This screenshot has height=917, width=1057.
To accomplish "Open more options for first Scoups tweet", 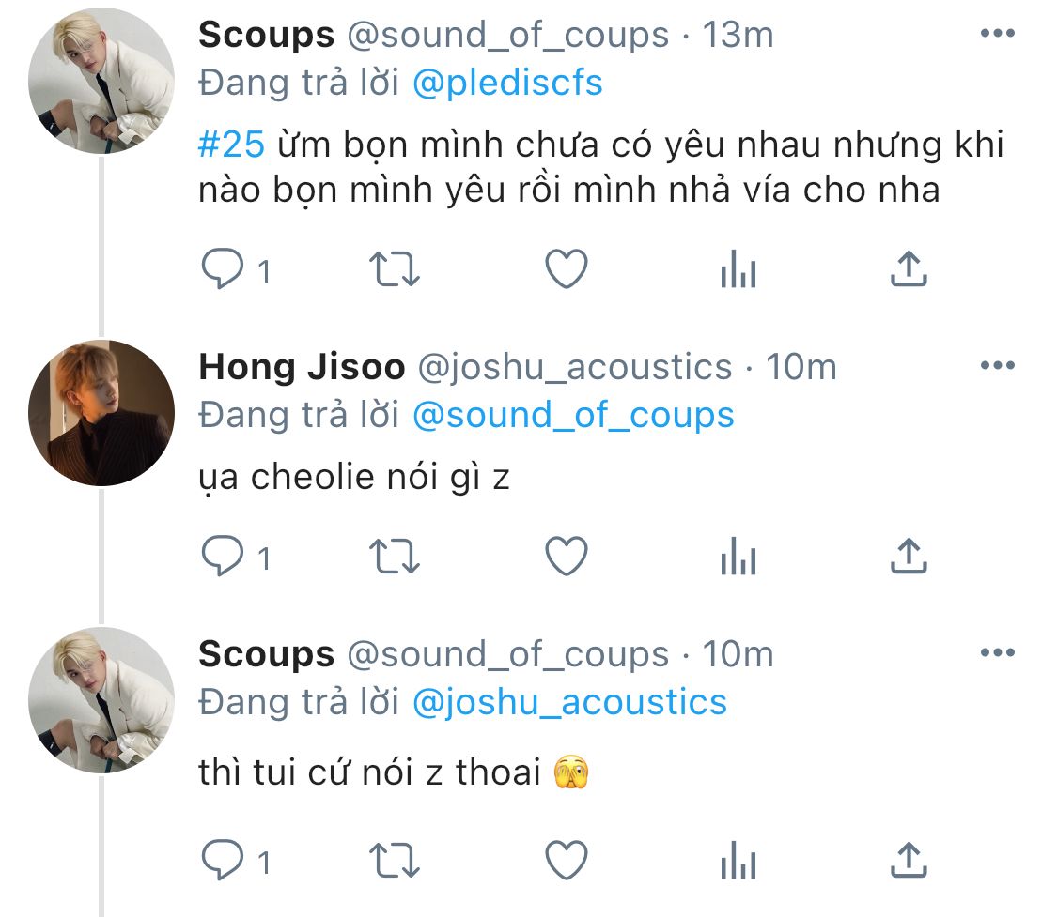I will coord(998,33).
